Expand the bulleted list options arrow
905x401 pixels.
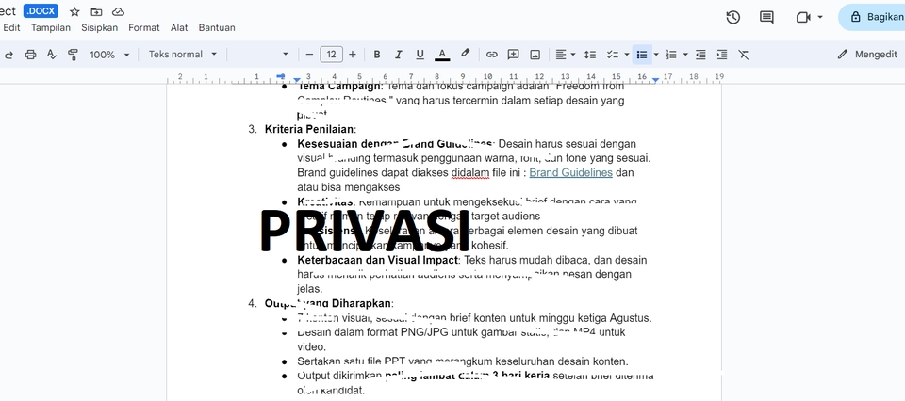(656, 55)
